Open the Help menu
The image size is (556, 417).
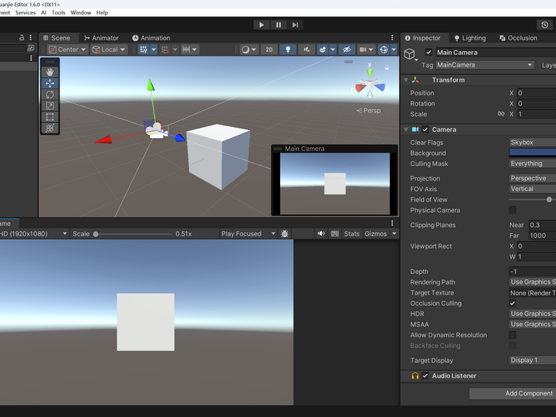pyautogui.click(x=102, y=13)
